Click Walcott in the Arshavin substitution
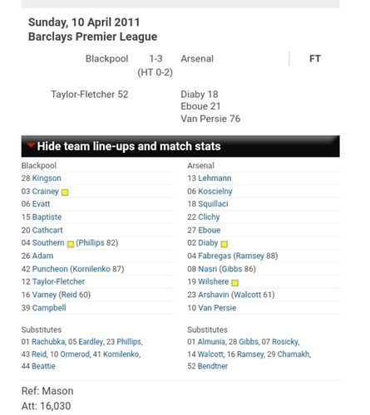 (x=247, y=295)
